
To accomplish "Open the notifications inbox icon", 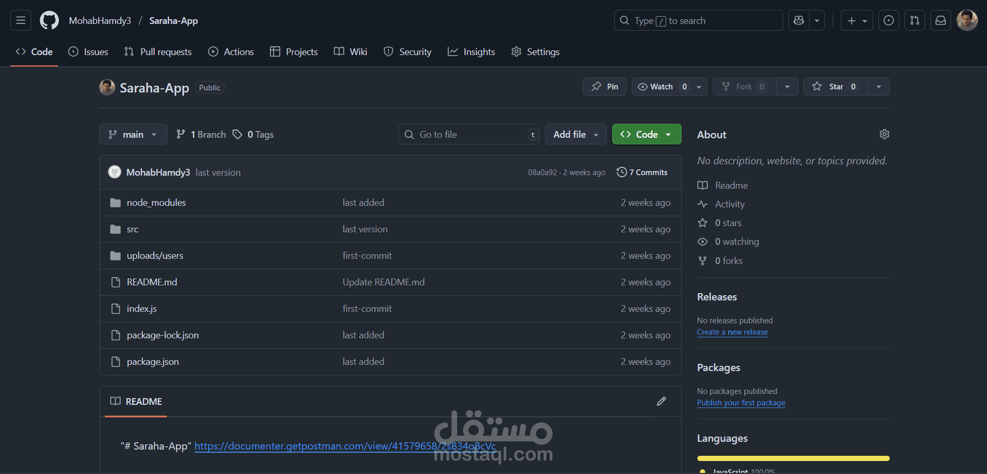I will click(x=941, y=21).
